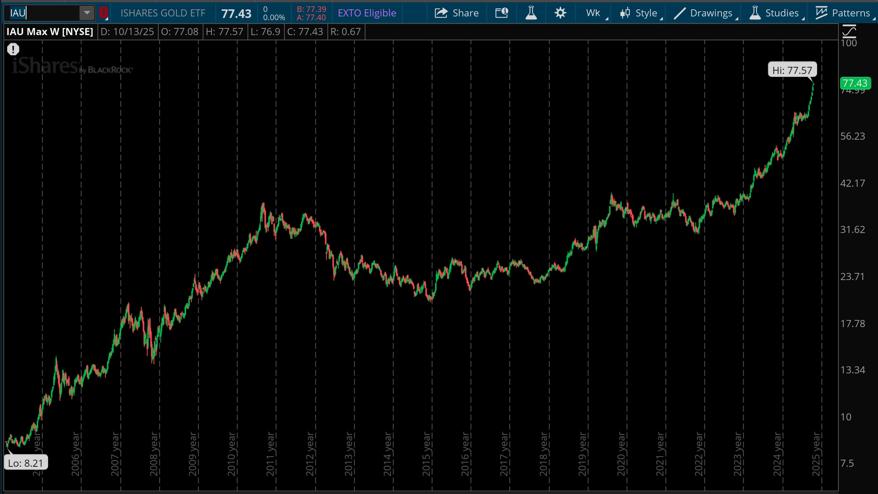Screen dimensions: 878x494
Task: Click the EXTO Eligible link
Action: coord(367,13)
